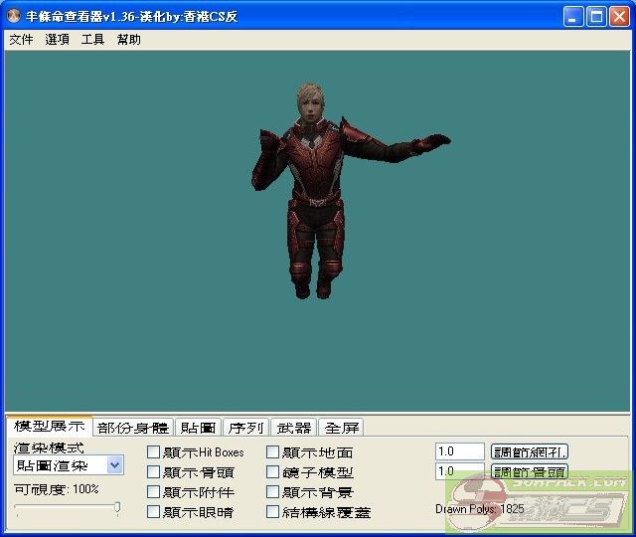Expand the 渲染模式 render mode dropdown

114,465
